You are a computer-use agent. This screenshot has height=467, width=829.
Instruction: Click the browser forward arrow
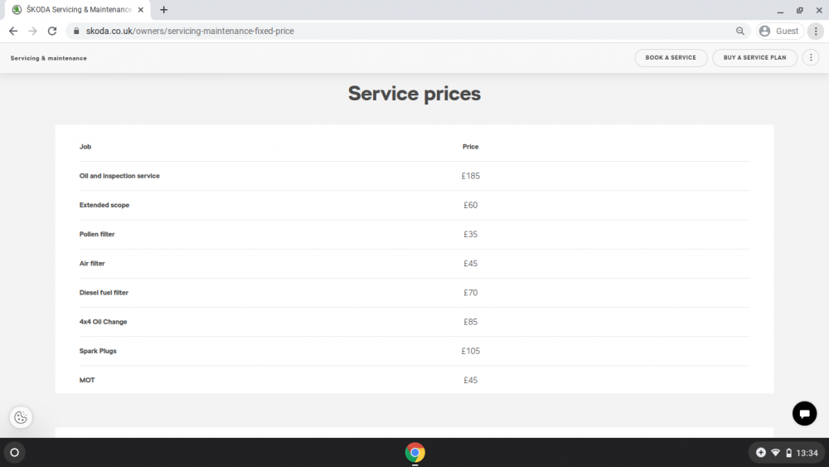click(33, 32)
